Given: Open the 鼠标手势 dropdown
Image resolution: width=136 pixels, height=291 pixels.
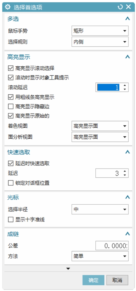Looking at the screenshot, I should [x=100, y=31].
